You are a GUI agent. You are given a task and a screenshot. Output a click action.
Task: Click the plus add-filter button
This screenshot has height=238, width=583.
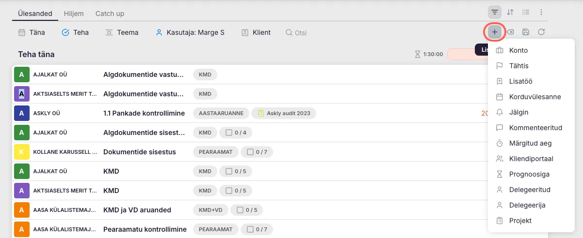(x=494, y=32)
